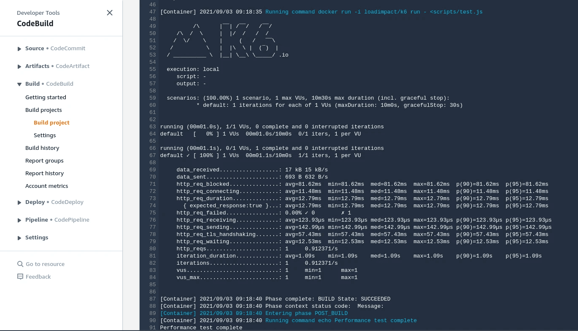Select Build projects in sidebar

coord(43,110)
